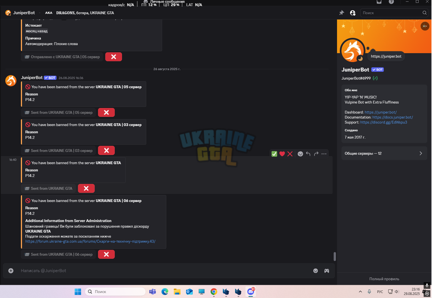This screenshot has width=432, height=298.
Task: Focus the Написать @JuniperBot message field
Action: pos(164,271)
